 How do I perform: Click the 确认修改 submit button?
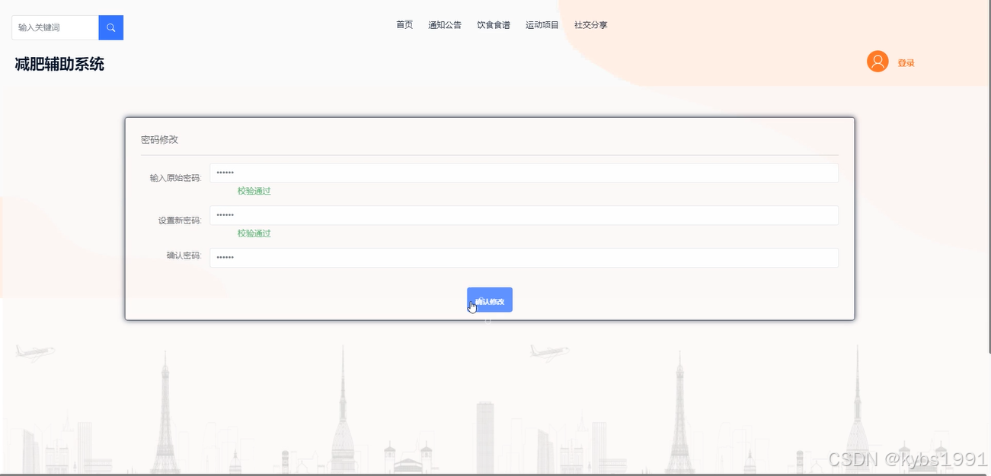490,300
